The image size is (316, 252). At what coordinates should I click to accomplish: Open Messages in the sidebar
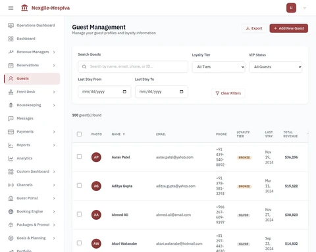(x=32, y=118)
